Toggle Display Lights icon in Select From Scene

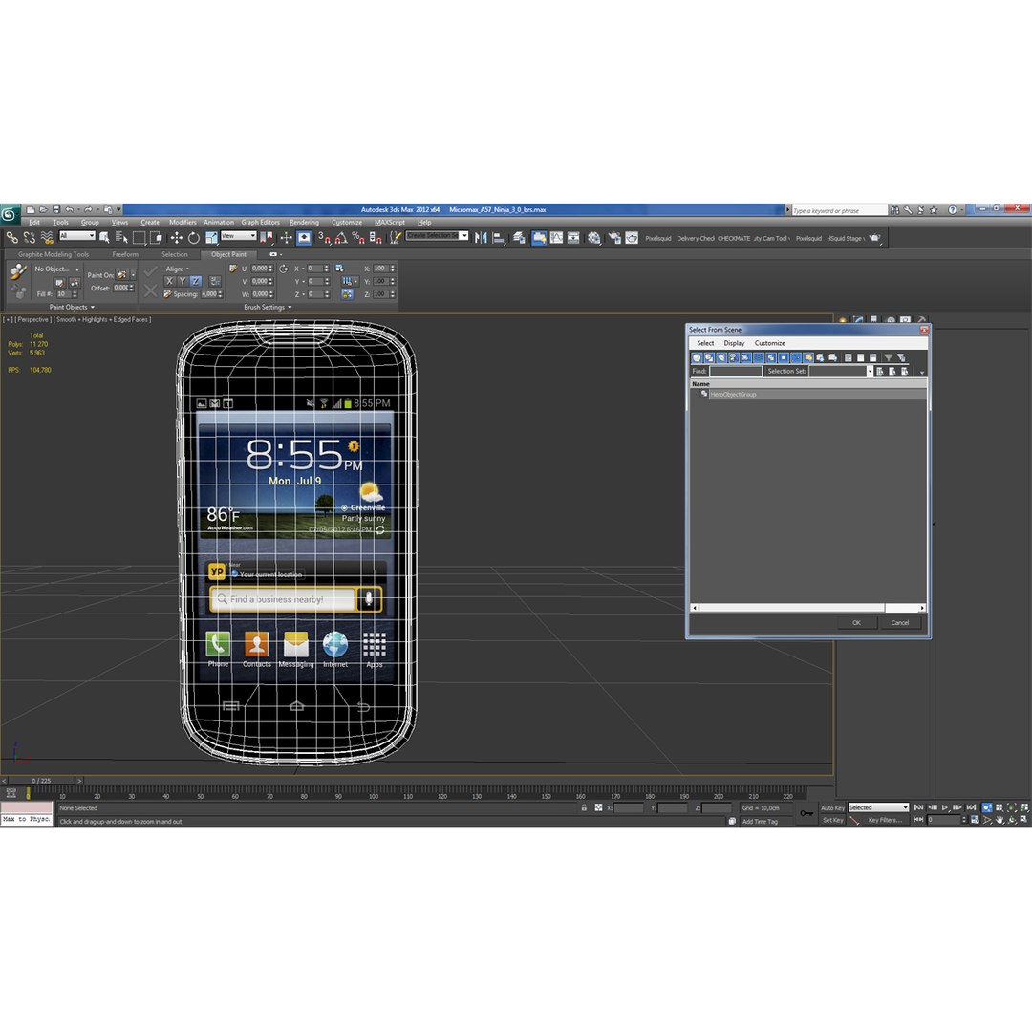721,357
